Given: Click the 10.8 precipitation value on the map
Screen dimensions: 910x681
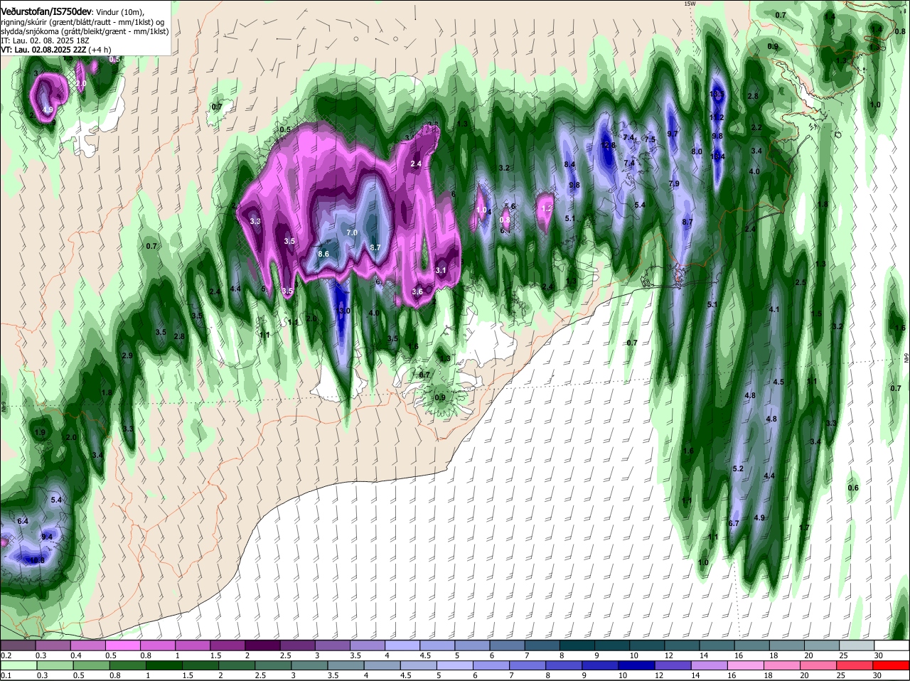Looking at the screenshot, I should click(x=37, y=561).
